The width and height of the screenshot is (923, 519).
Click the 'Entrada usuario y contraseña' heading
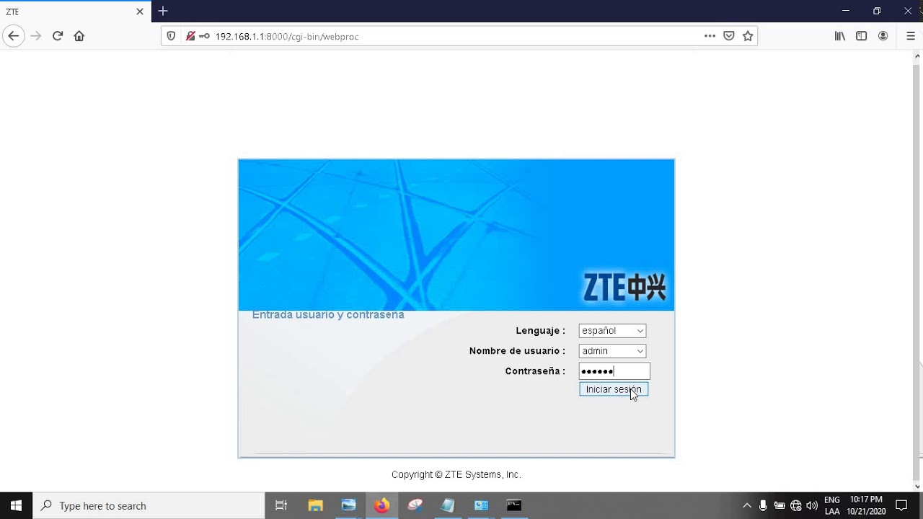pyautogui.click(x=328, y=315)
